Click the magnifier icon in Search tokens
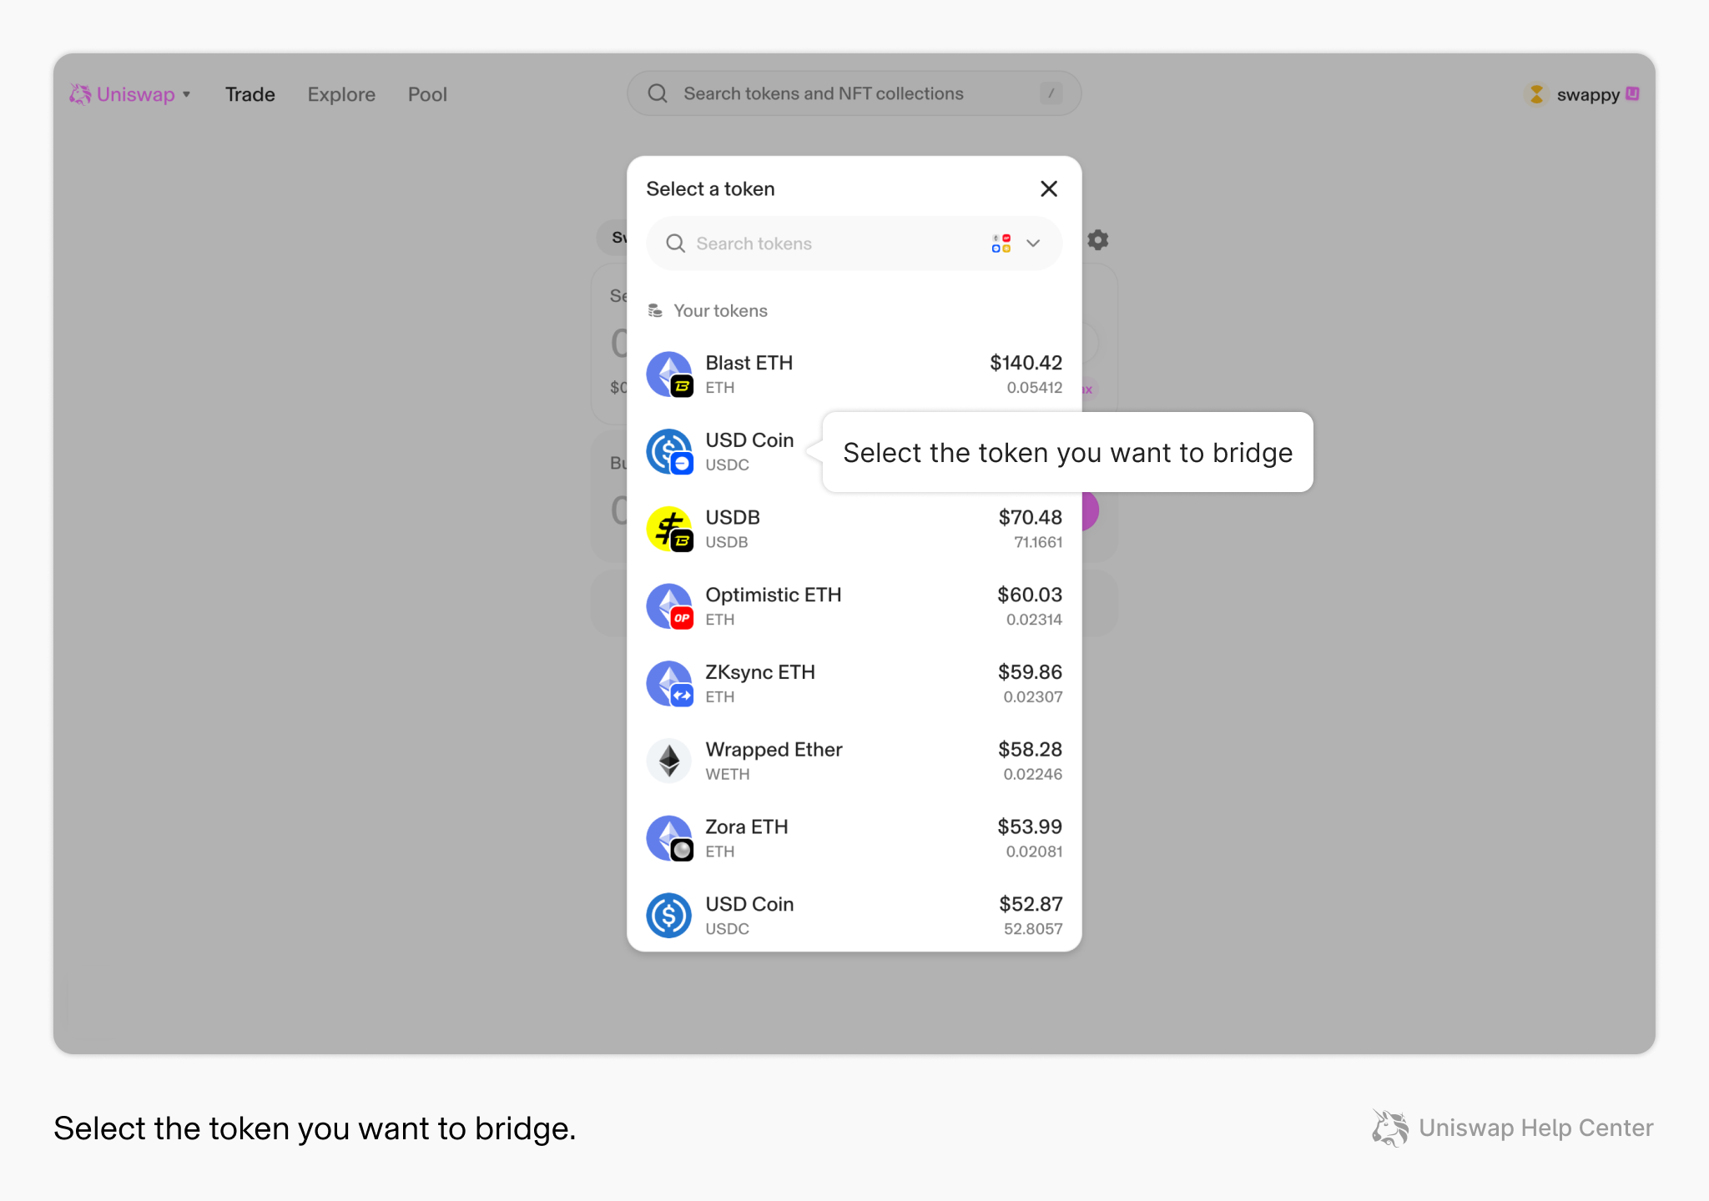 pos(675,244)
